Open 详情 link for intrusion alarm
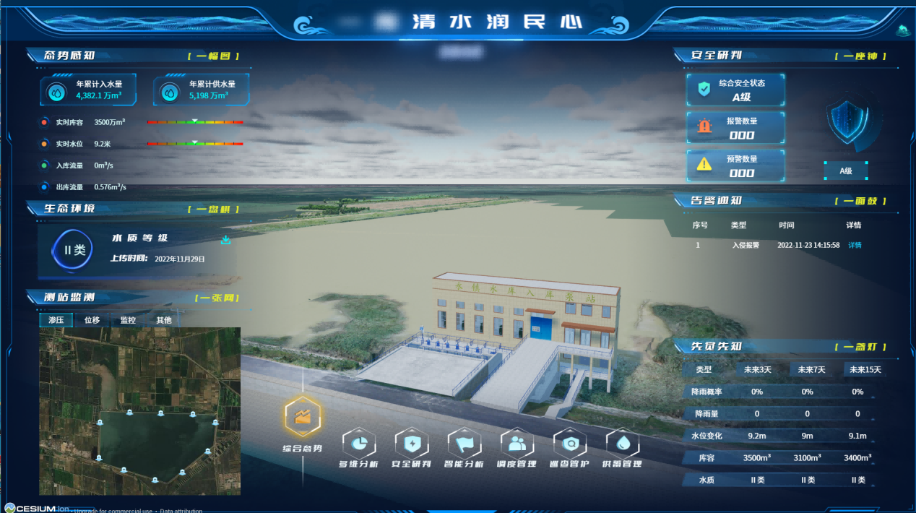Viewport: 916px width, 513px height. [x=855, y=245]
